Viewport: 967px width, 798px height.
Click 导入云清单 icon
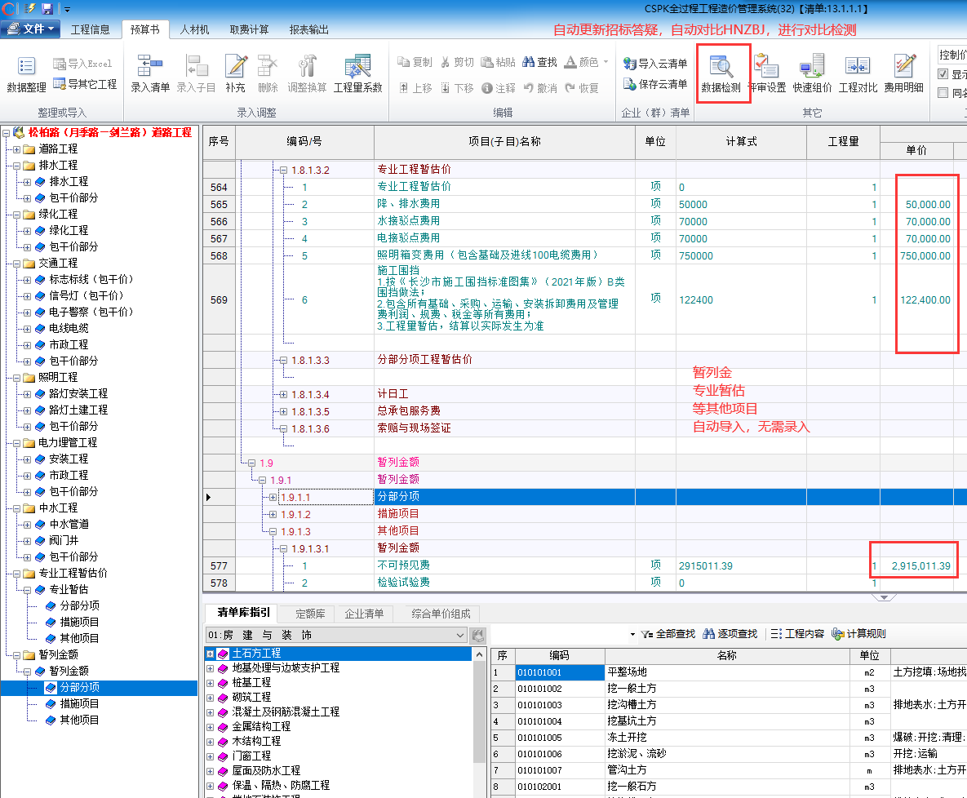pos(630,63)
